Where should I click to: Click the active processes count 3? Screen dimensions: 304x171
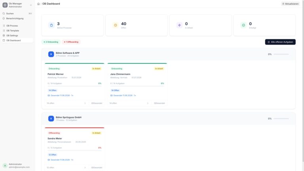[x=58, y=24]
